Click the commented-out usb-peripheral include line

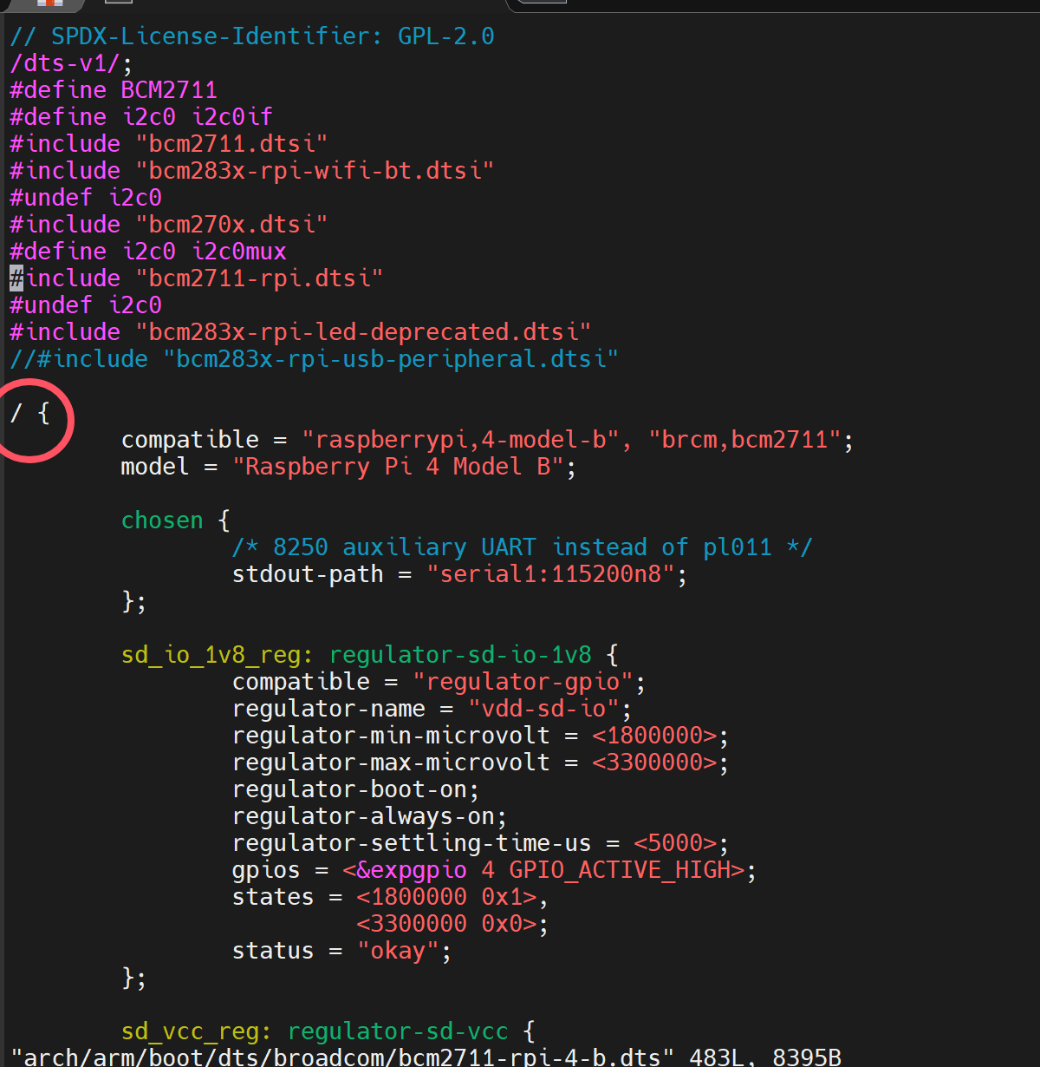tap(314, 359)
